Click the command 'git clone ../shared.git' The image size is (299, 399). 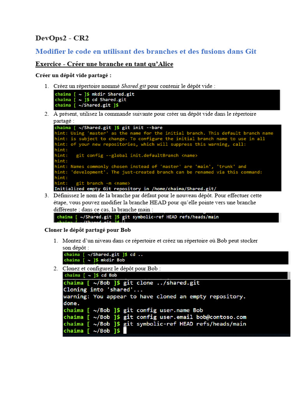tap(162, 283)
